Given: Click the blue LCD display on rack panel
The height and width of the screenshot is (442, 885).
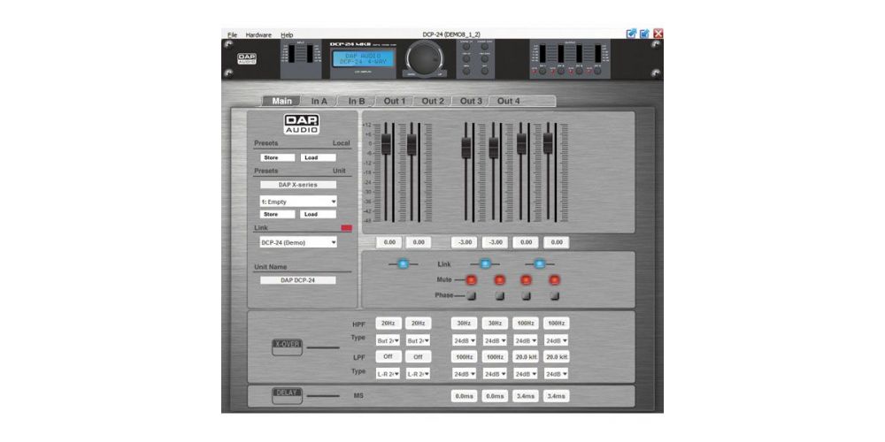Looking at the screenshot, I should coord(363,58).
